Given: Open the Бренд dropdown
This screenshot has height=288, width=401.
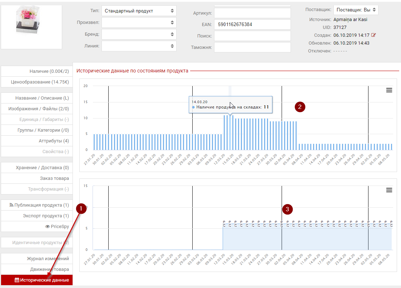Looking at the screenshot, I should (x=139, y=35).
